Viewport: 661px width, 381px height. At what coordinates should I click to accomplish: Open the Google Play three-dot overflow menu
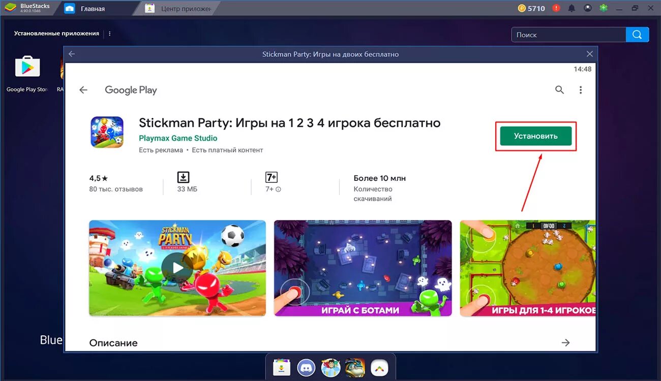(581, 90)
